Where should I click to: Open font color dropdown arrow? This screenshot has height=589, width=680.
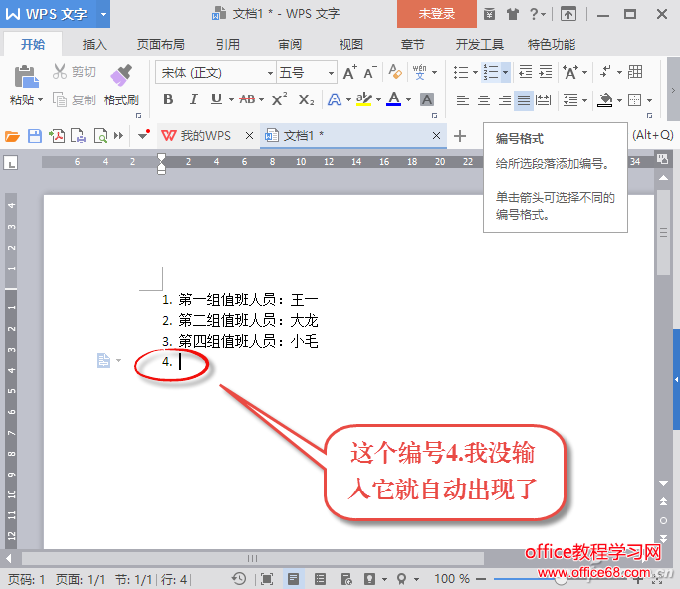pos(408,100)
